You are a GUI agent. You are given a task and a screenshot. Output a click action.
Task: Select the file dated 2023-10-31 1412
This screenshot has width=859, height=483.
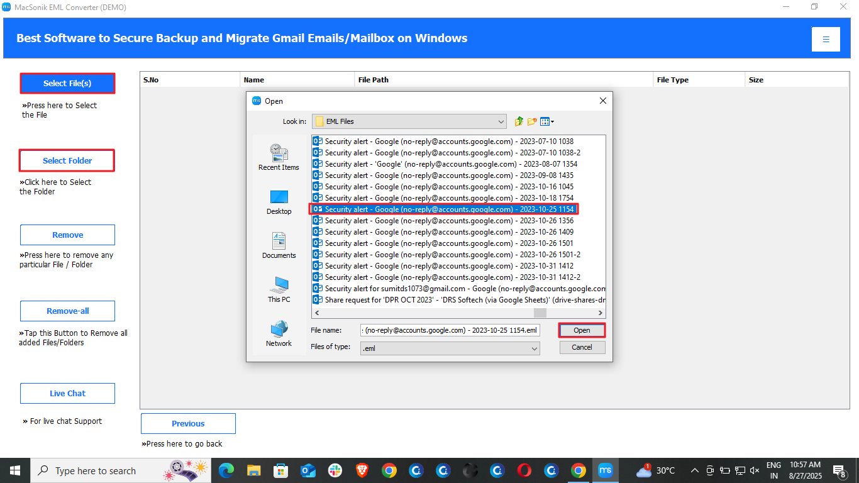click(443, 266)
